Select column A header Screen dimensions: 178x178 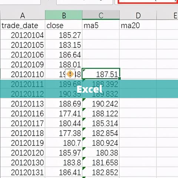[x=23, y=15]
